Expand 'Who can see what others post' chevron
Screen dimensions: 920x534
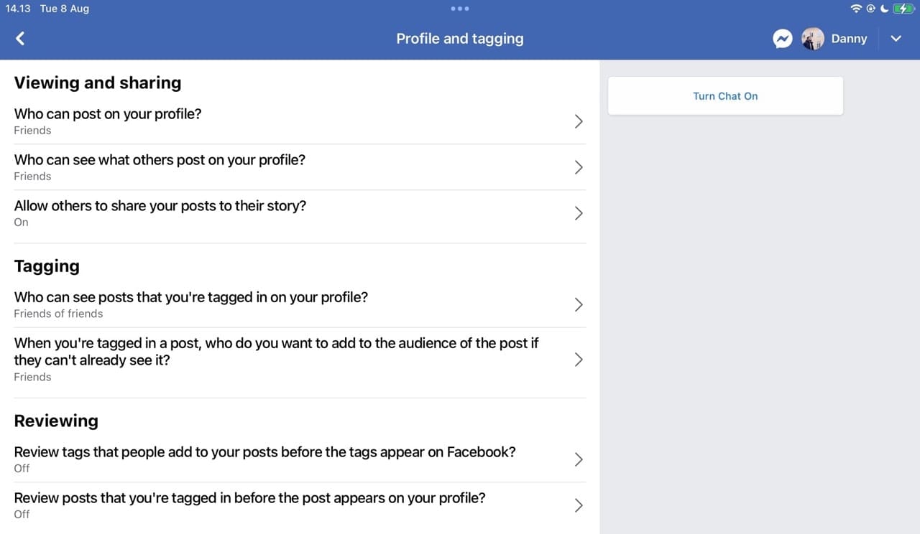pyautogui.click(x=579, y=167)
